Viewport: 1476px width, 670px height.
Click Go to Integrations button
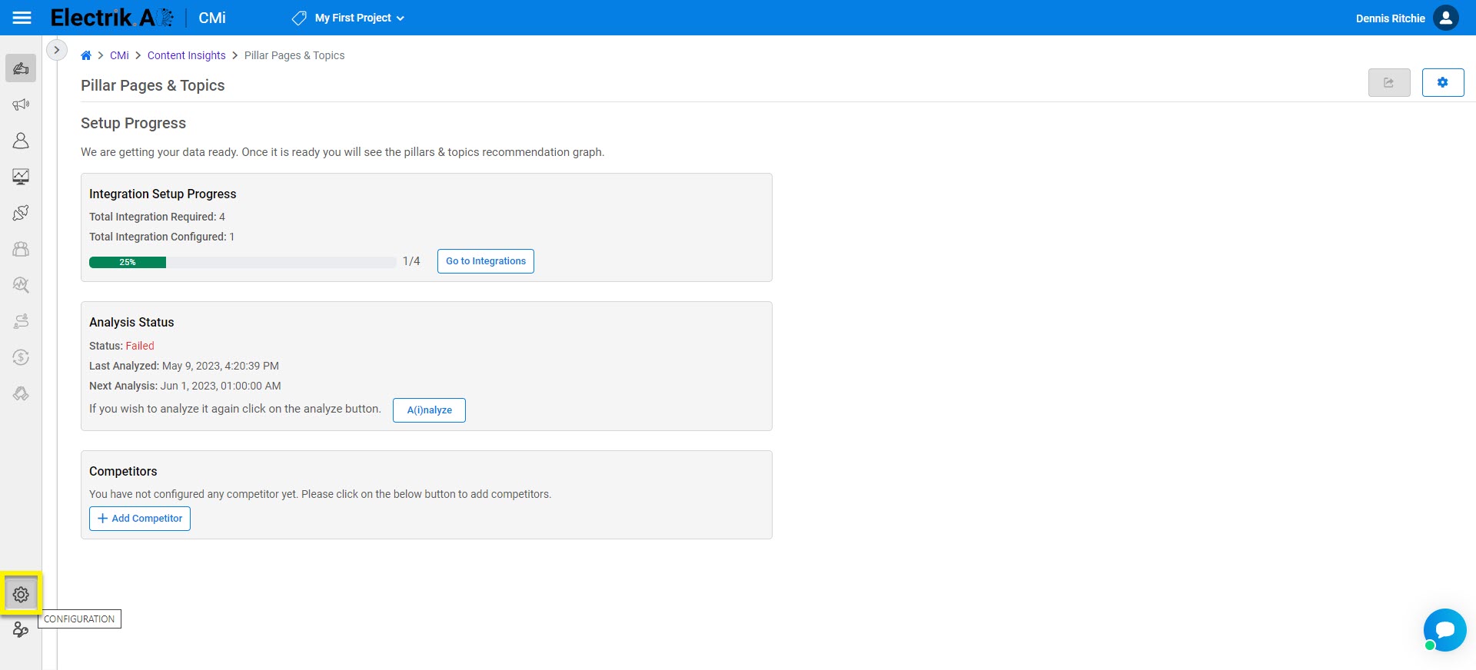(x=486, y=261)
